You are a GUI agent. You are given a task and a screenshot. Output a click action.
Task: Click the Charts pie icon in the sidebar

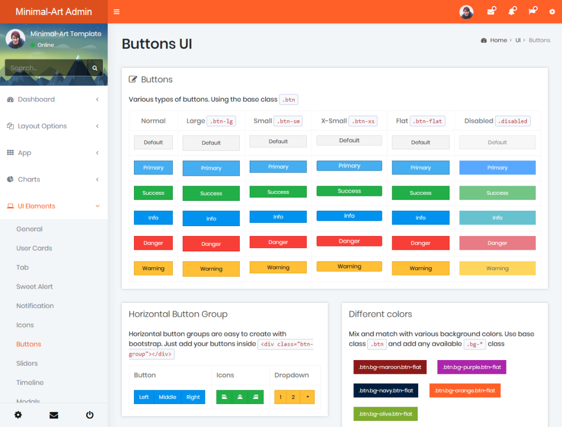(10, 179)
